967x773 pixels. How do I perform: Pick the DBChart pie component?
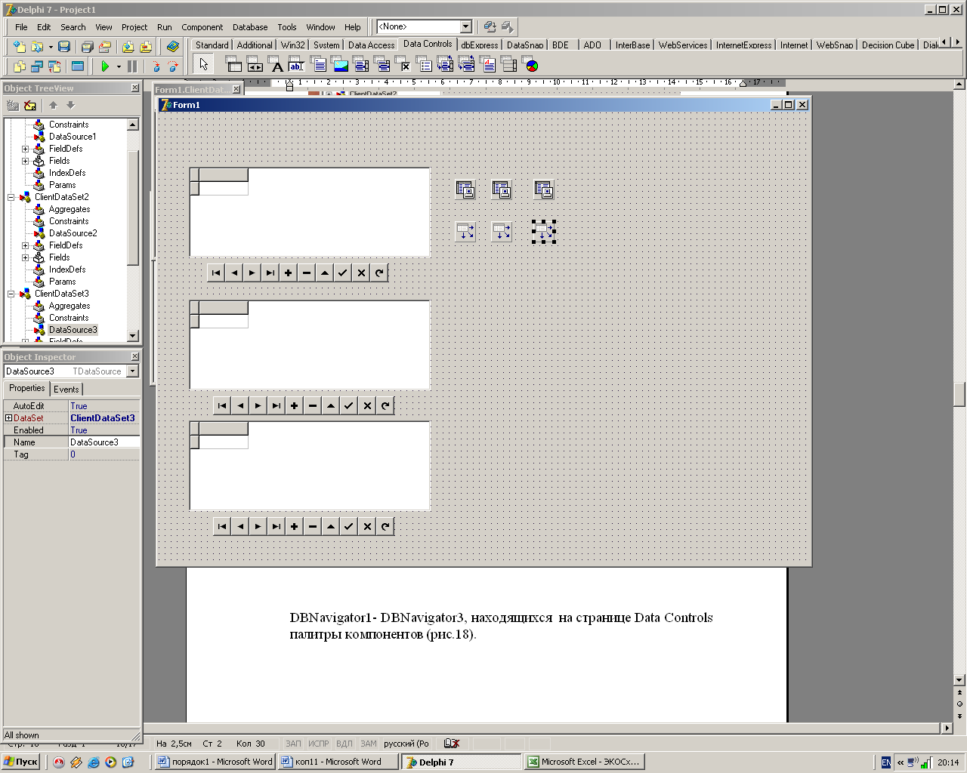(x=531, y=66)
